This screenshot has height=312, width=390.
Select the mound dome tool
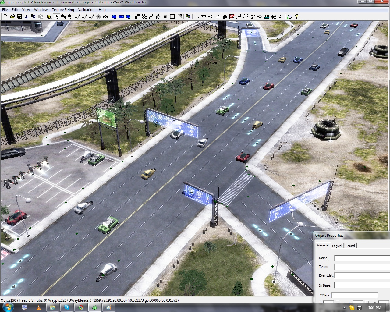(105, 16)
